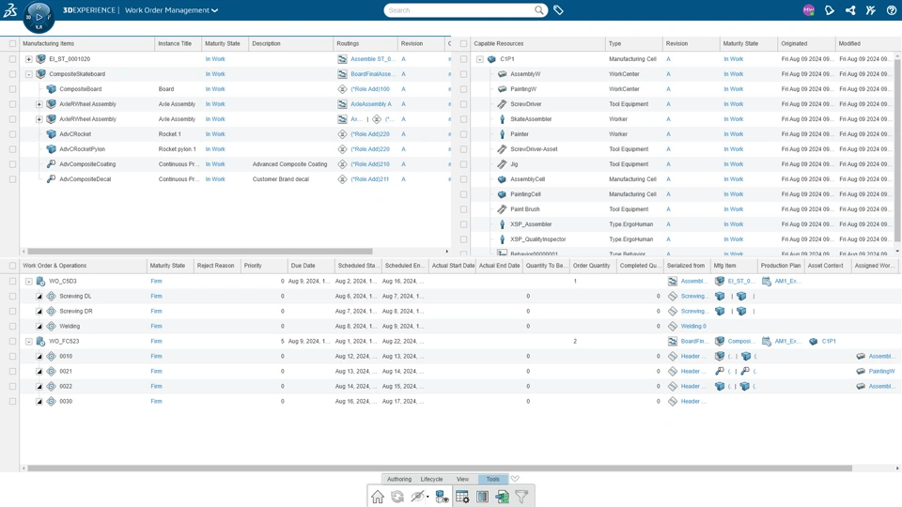
Task: Click the Painter worker icon
Action: pyautogui.click(x=502, y=134)
